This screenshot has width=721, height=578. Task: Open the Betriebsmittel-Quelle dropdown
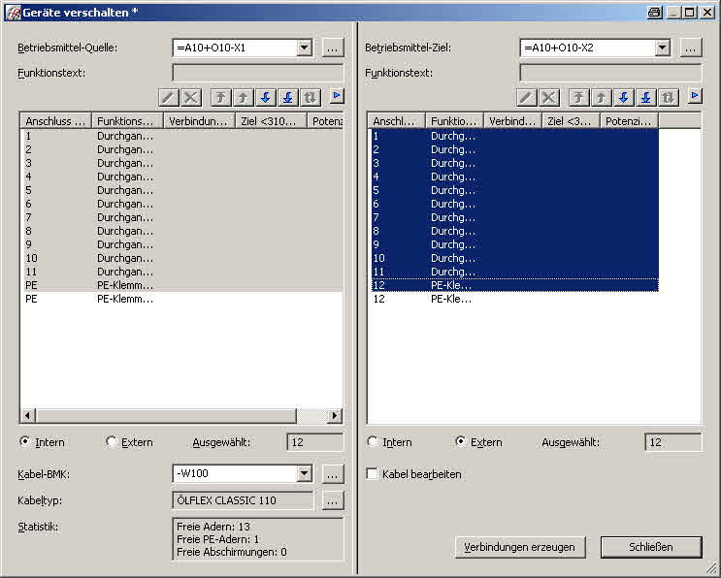pos(304,48)
